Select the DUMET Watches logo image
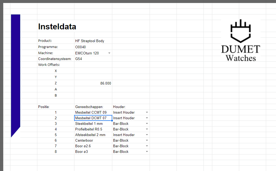This screenshot has height=171, width=276. pyautogui.click(x=241, y=41)
